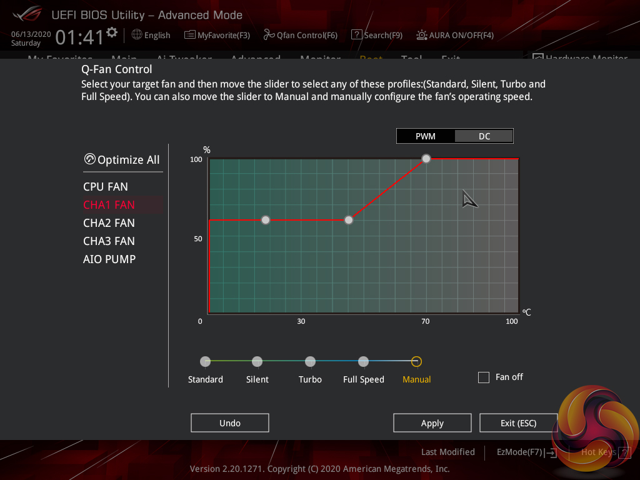Select the Full Speed fan profile
Viewport: 640px width, 480px height.
[363, 361]
